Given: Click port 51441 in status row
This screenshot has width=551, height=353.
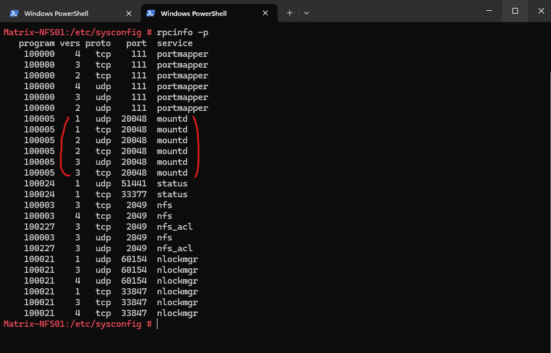Looking at the screenshot, I should pyautogui.click(x=134, y=184).
